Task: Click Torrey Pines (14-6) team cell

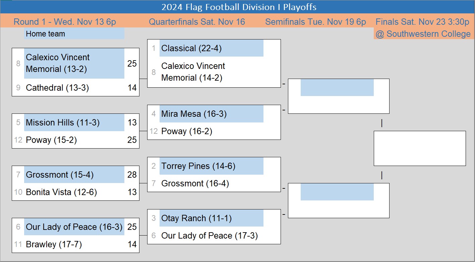Action: pyautogui.click(x=198, y=166)
